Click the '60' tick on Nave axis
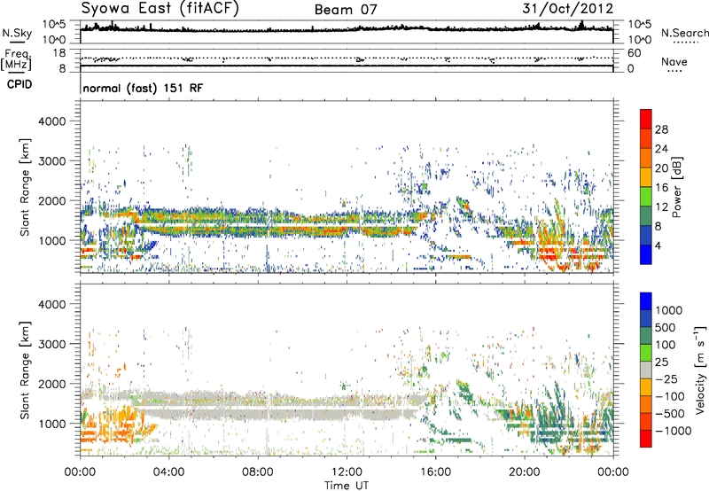 tap(634, 53)
